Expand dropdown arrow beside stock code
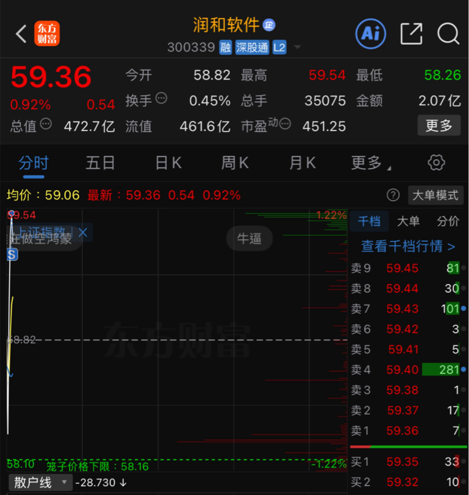 pyautogui.click(x=297, y=47)
